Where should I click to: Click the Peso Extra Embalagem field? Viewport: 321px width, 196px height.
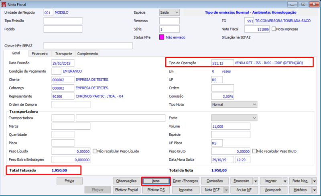pyautogui.click(x=71, y=159)
